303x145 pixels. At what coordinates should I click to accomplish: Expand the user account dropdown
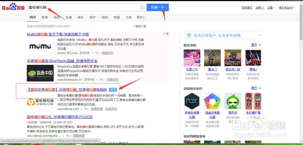(x=287, y=8)
